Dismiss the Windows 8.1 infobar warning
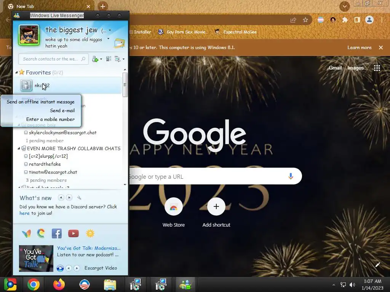Image resolution: width=390 pixels, height=292 pixels. [x=381, y=48]
